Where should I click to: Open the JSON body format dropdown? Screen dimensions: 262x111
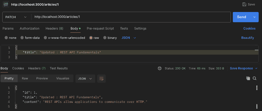point(128,38)
